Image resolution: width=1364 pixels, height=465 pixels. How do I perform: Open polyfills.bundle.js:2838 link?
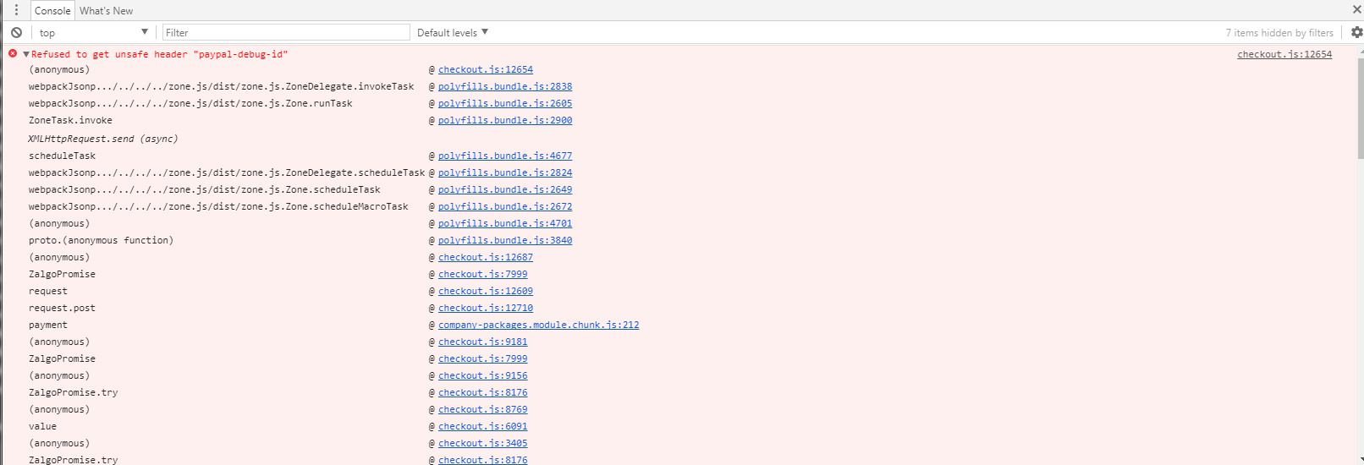point(505,86)
